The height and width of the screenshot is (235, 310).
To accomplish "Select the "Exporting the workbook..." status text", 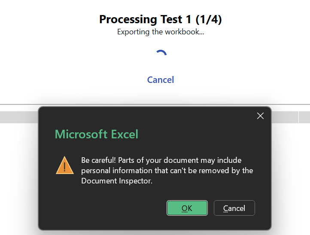I will click(161, 32).
